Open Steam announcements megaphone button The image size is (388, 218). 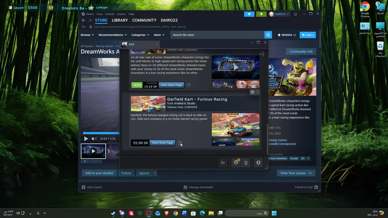click(x=249, y=14)
